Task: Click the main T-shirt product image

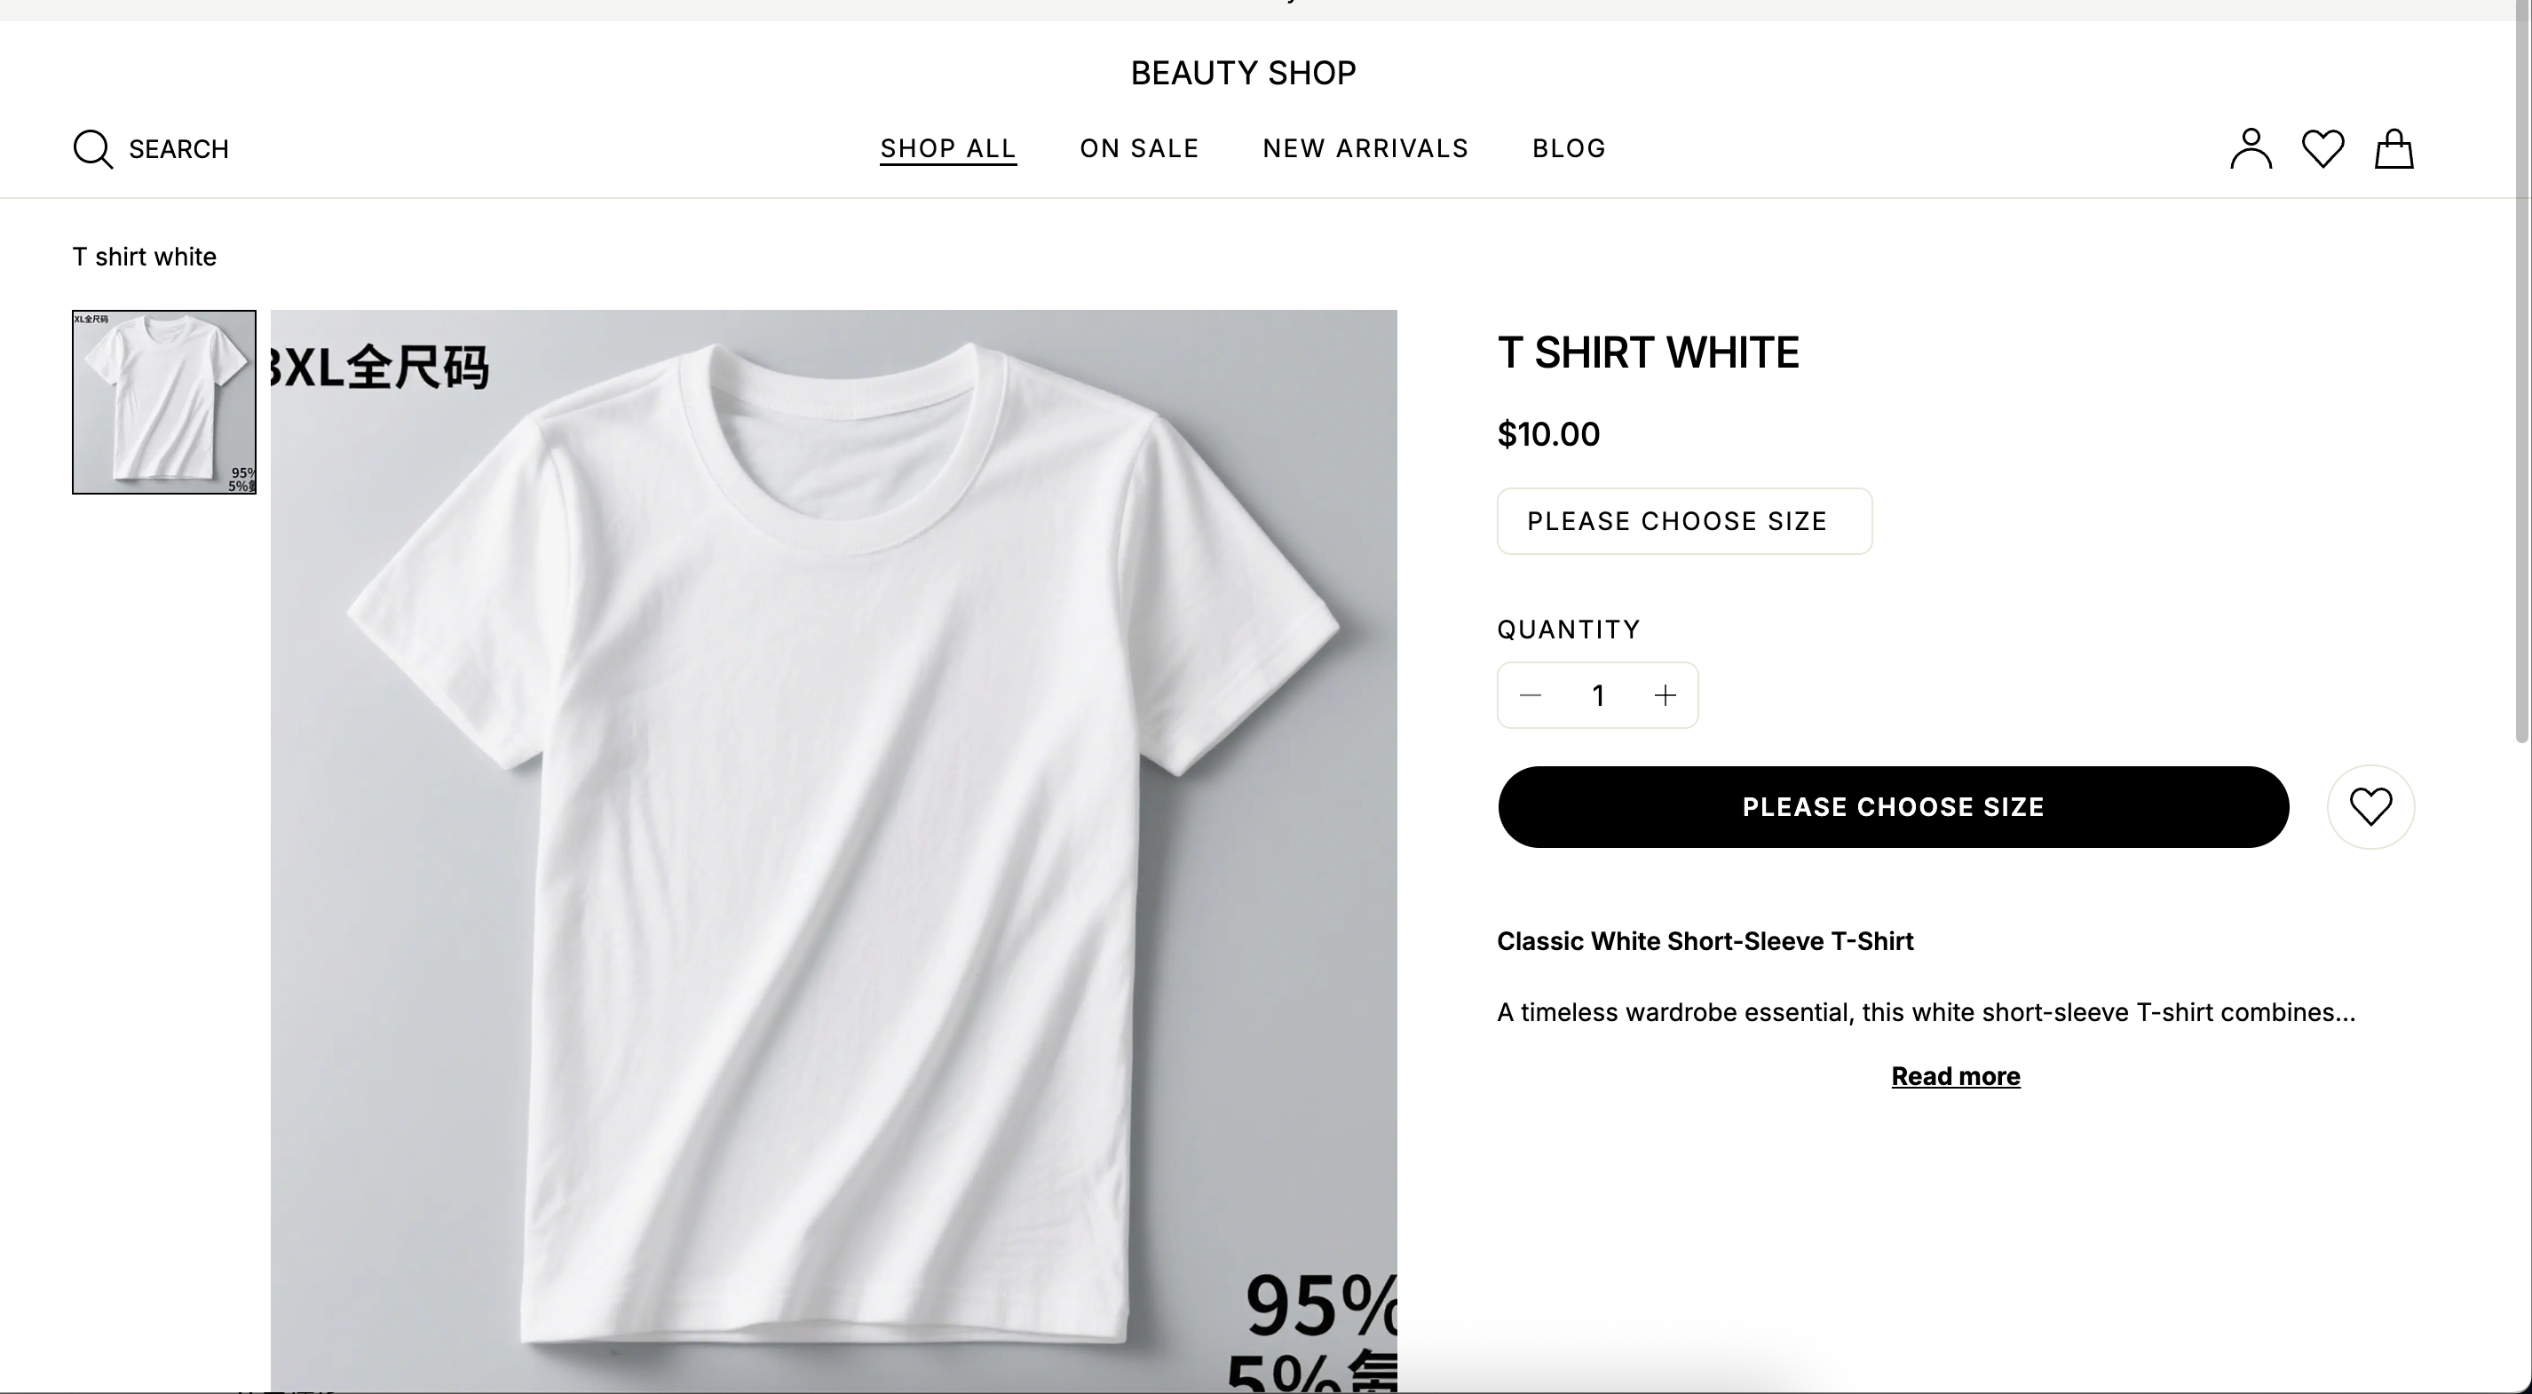Action: point(834,851)
